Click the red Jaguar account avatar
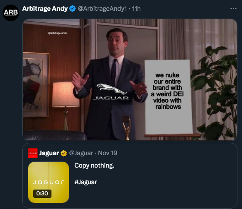Screen dimensions: 242x209 point(32,153)
